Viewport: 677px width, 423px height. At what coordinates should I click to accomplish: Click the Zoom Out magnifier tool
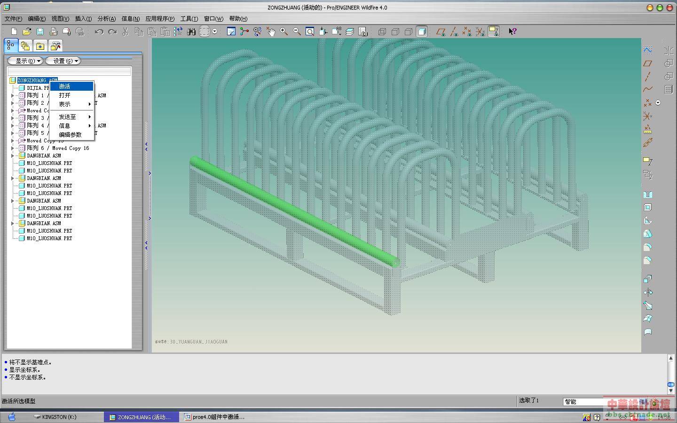click(x=297, y=31)
